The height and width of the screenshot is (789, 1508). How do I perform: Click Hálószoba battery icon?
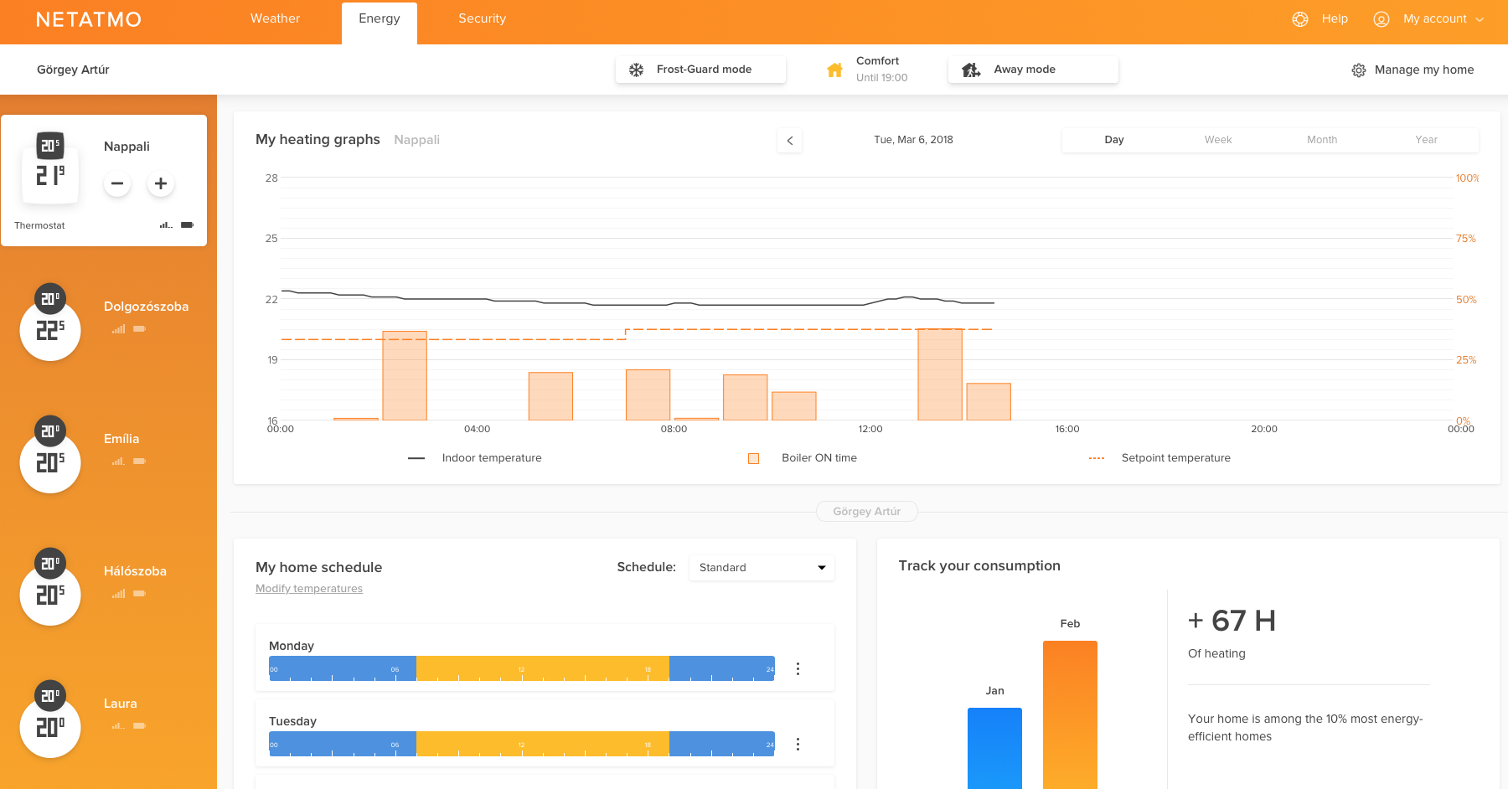click(139, 594)
